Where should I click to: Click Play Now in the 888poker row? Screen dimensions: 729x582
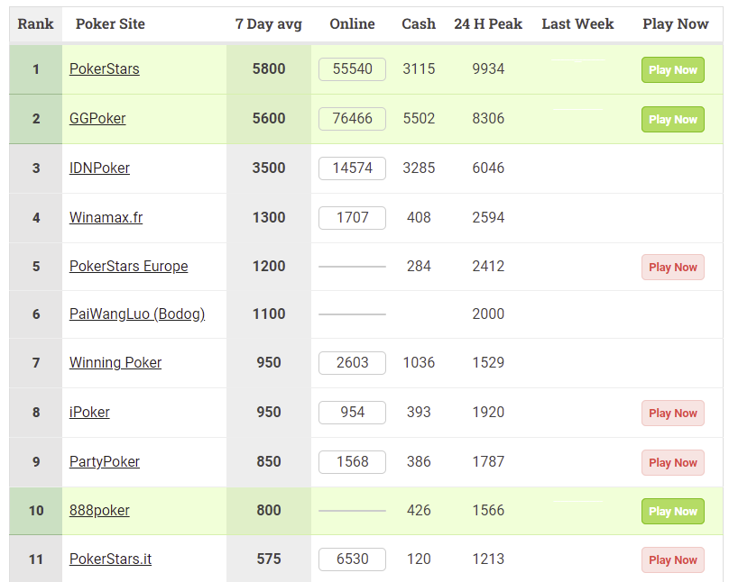[672, 511]
